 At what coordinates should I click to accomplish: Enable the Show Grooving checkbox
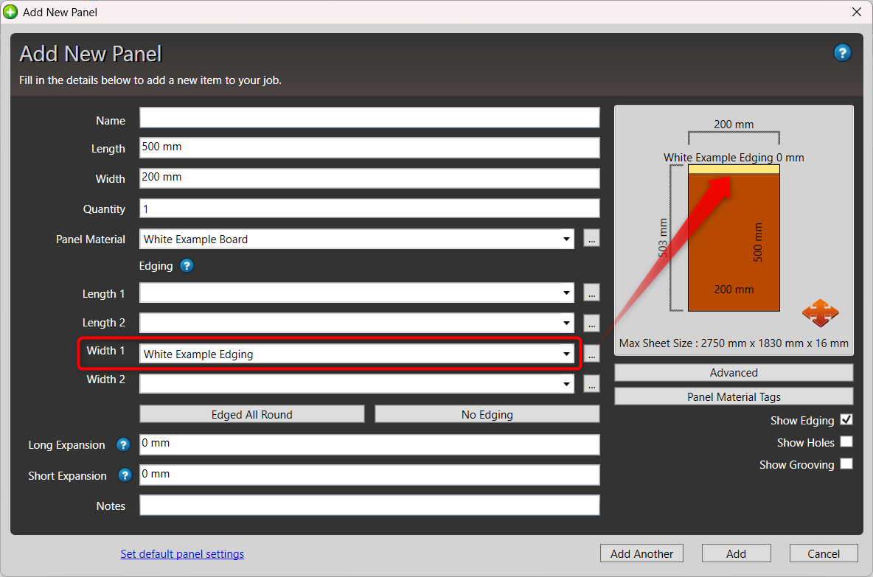pyautogui.click(x=846, y=464)
